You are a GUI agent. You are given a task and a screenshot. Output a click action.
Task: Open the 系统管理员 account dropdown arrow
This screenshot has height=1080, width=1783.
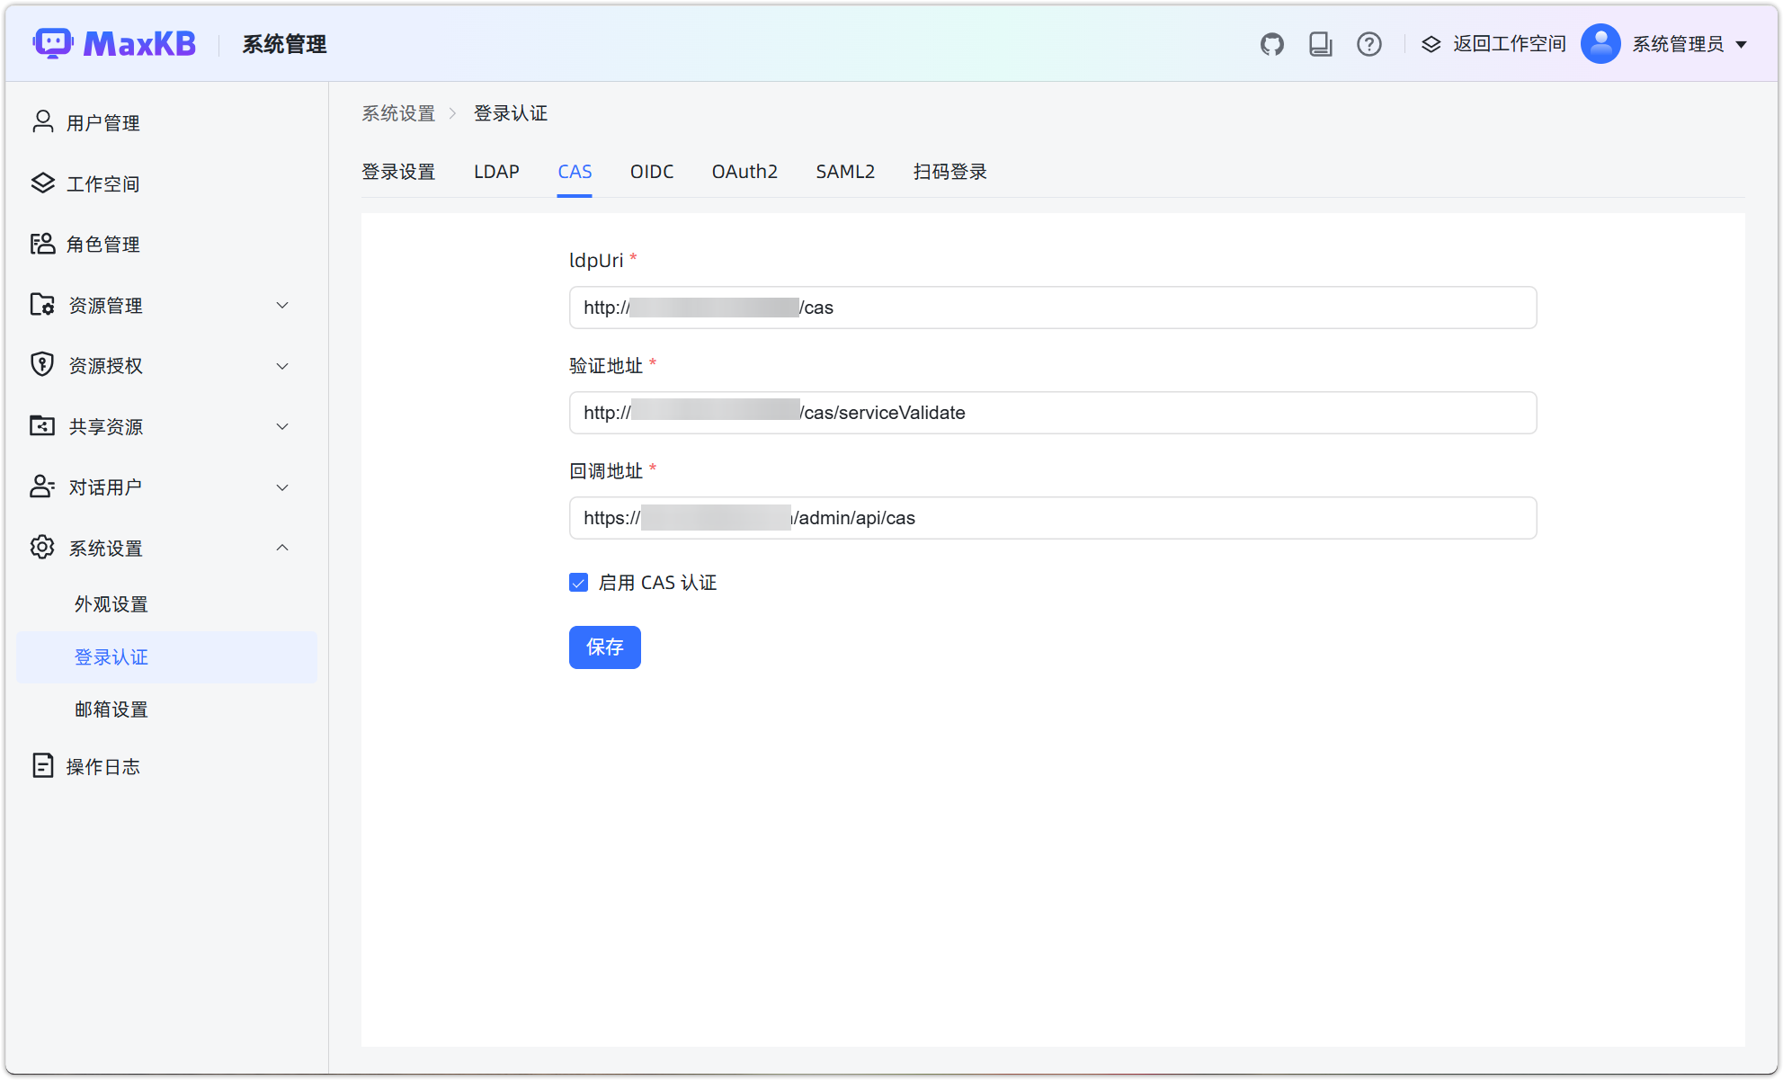pyautogui.click(x=1741, y=44)
